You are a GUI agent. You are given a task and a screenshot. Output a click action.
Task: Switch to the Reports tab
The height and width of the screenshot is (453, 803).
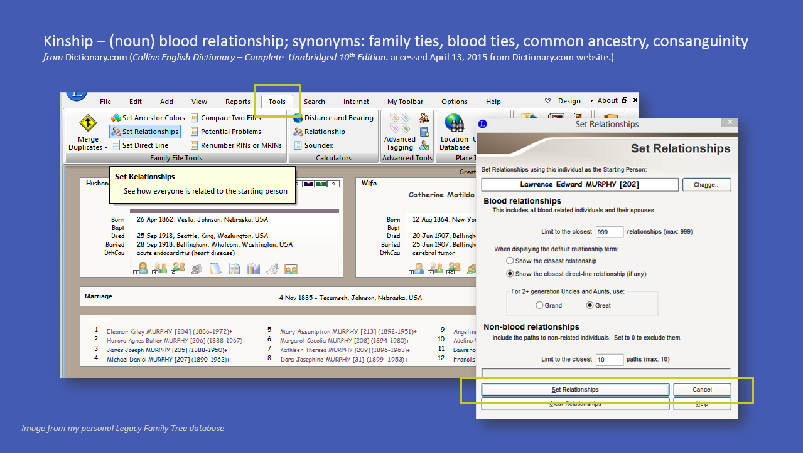pyautogui.click(x=238, y=102)
